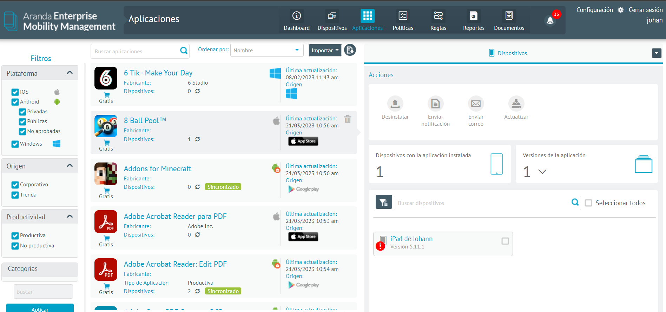Click the Configuración gear icon
This screenshot has width=666, height=312.
pyautogui.click(x=620, y=10)
